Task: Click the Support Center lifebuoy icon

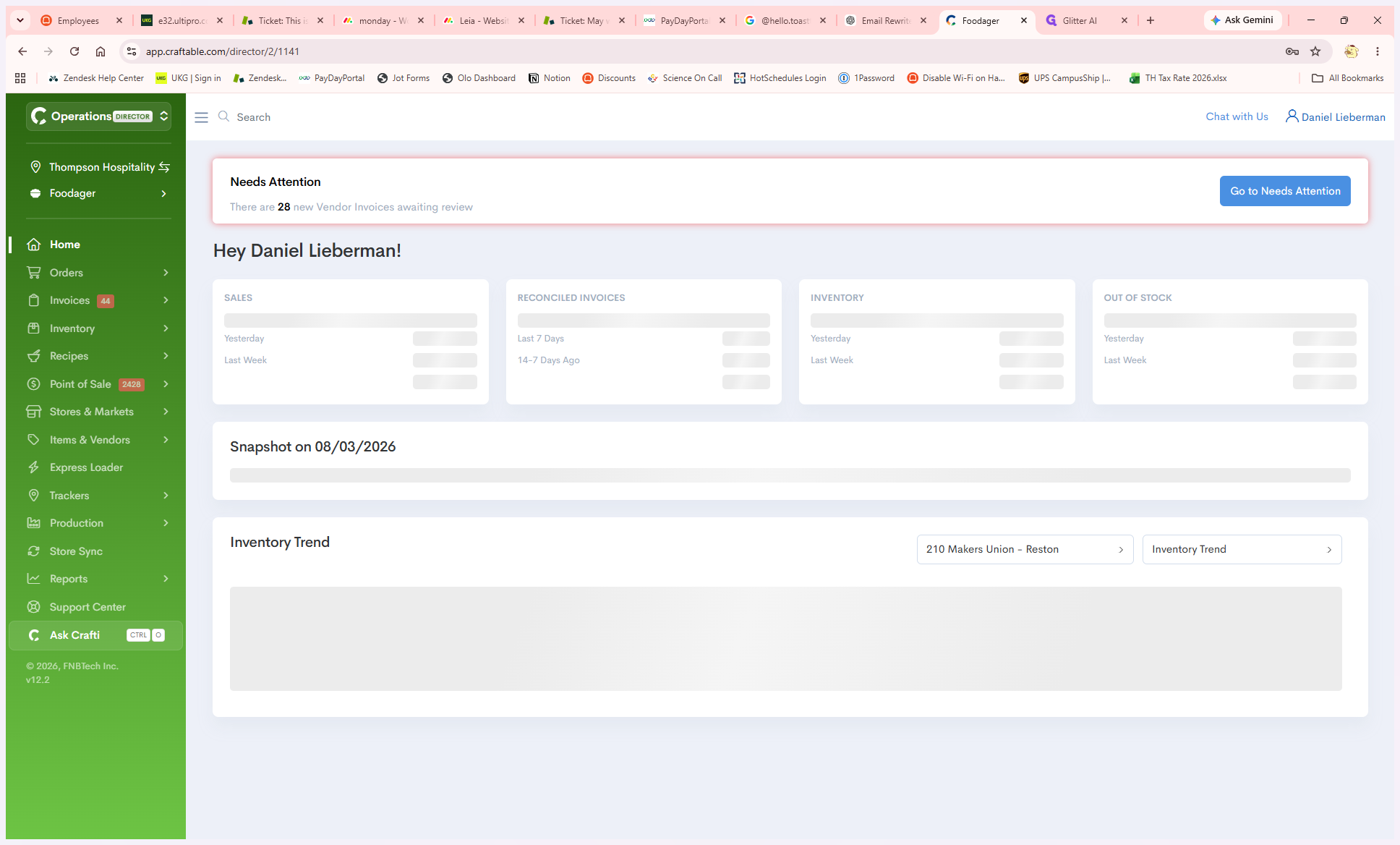Action: coord(33,607)
